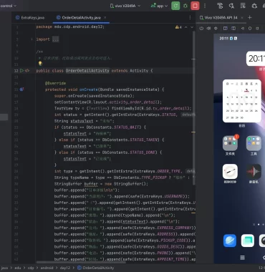Click the toolbar search-with-A icon
The width and height of the screenshot is (265, 272).
(231, 6)
